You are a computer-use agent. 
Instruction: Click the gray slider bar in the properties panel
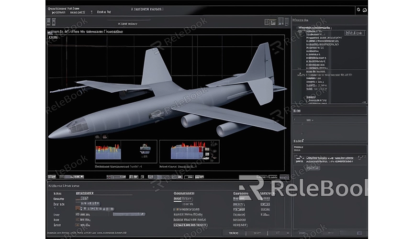click(128, 214)
